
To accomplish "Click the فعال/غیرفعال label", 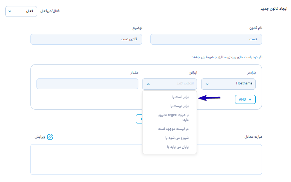I will click(x=50, y=11).
